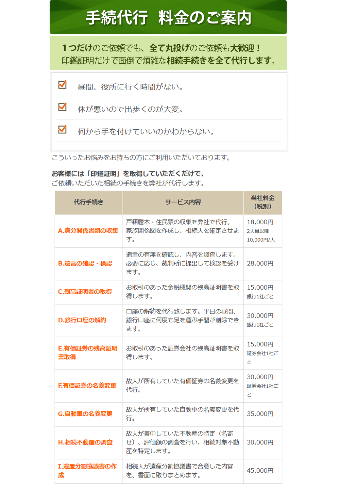340x487 pixels.
Task: Select row B.遺言の確認・検認
Action: pyautogui.click(x=168, y=263)
